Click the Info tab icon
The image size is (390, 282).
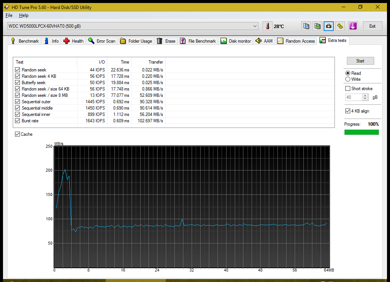point(46,41)
